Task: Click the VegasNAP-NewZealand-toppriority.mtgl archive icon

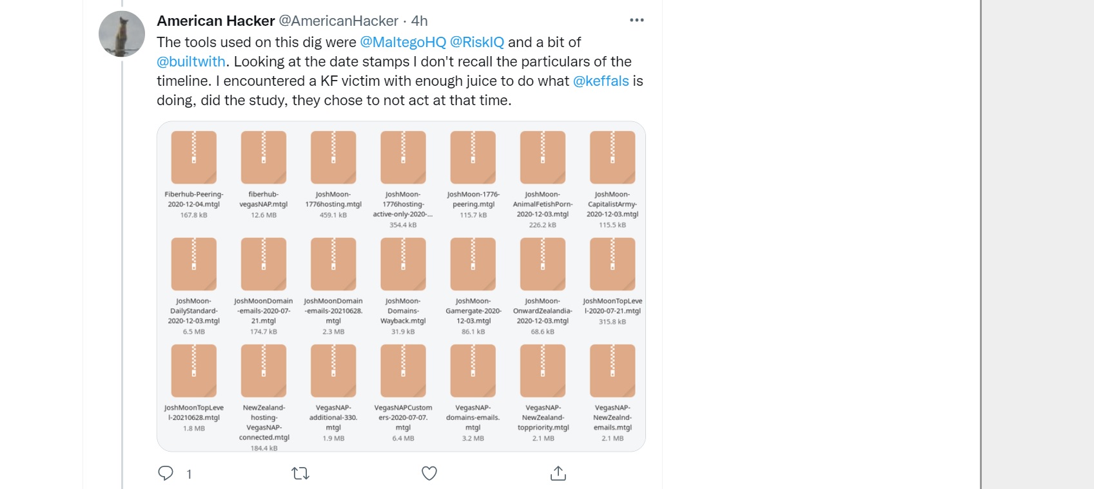Action: tap(543, 370)
